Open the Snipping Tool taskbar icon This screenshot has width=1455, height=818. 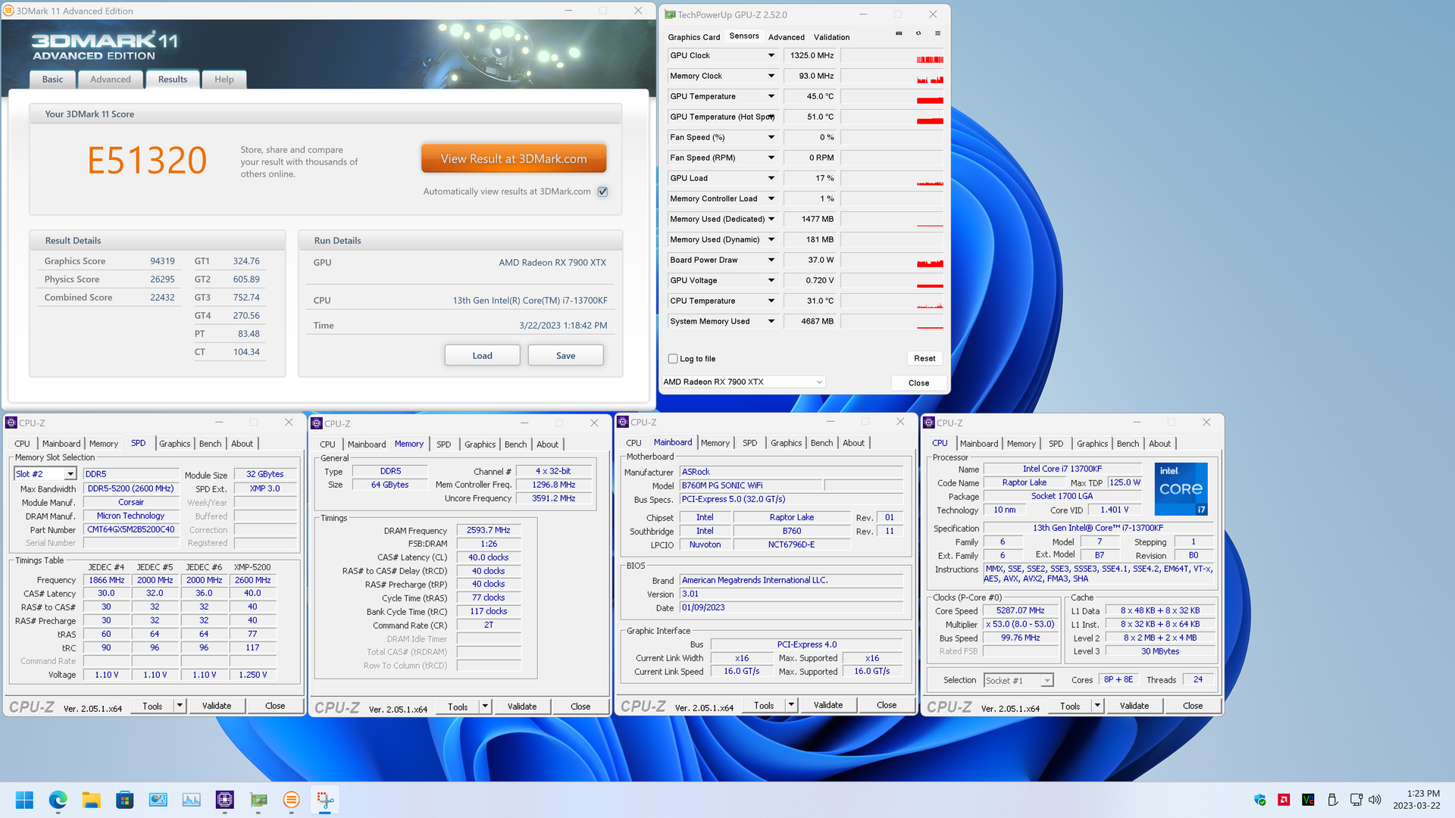coord(325,800)
